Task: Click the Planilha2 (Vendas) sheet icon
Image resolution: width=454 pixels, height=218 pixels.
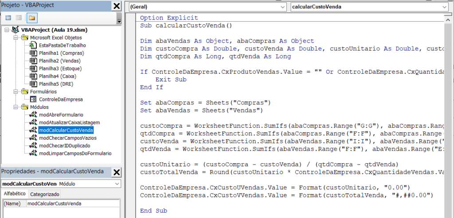Action: click(33, 61)
